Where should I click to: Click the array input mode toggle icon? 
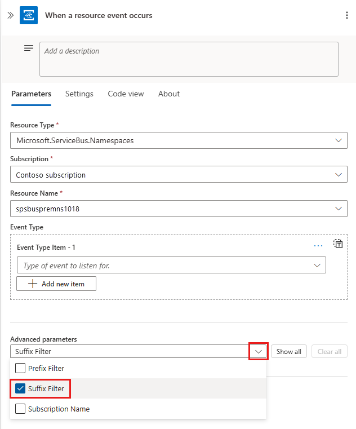[x=338, y=244]
